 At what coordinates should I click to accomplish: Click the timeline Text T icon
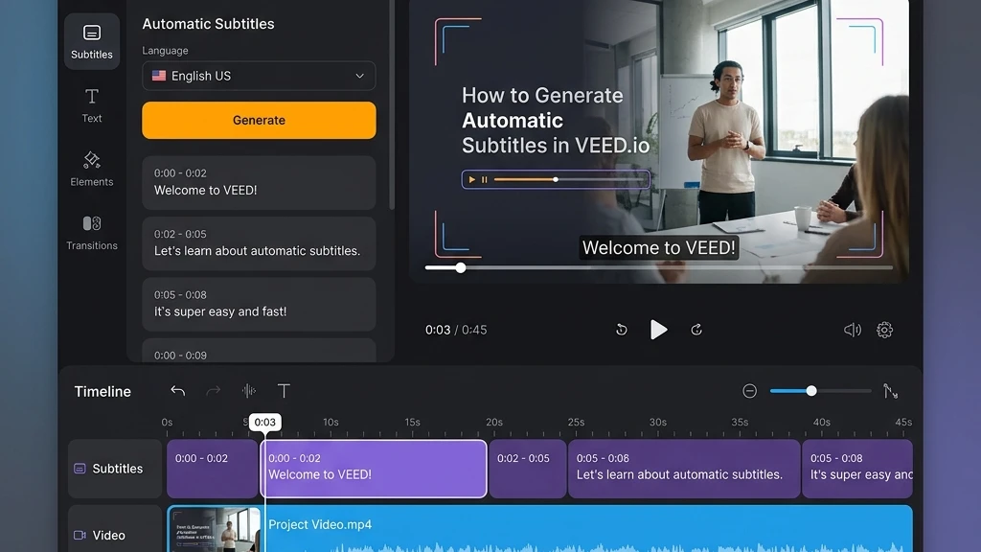(284, 391)
